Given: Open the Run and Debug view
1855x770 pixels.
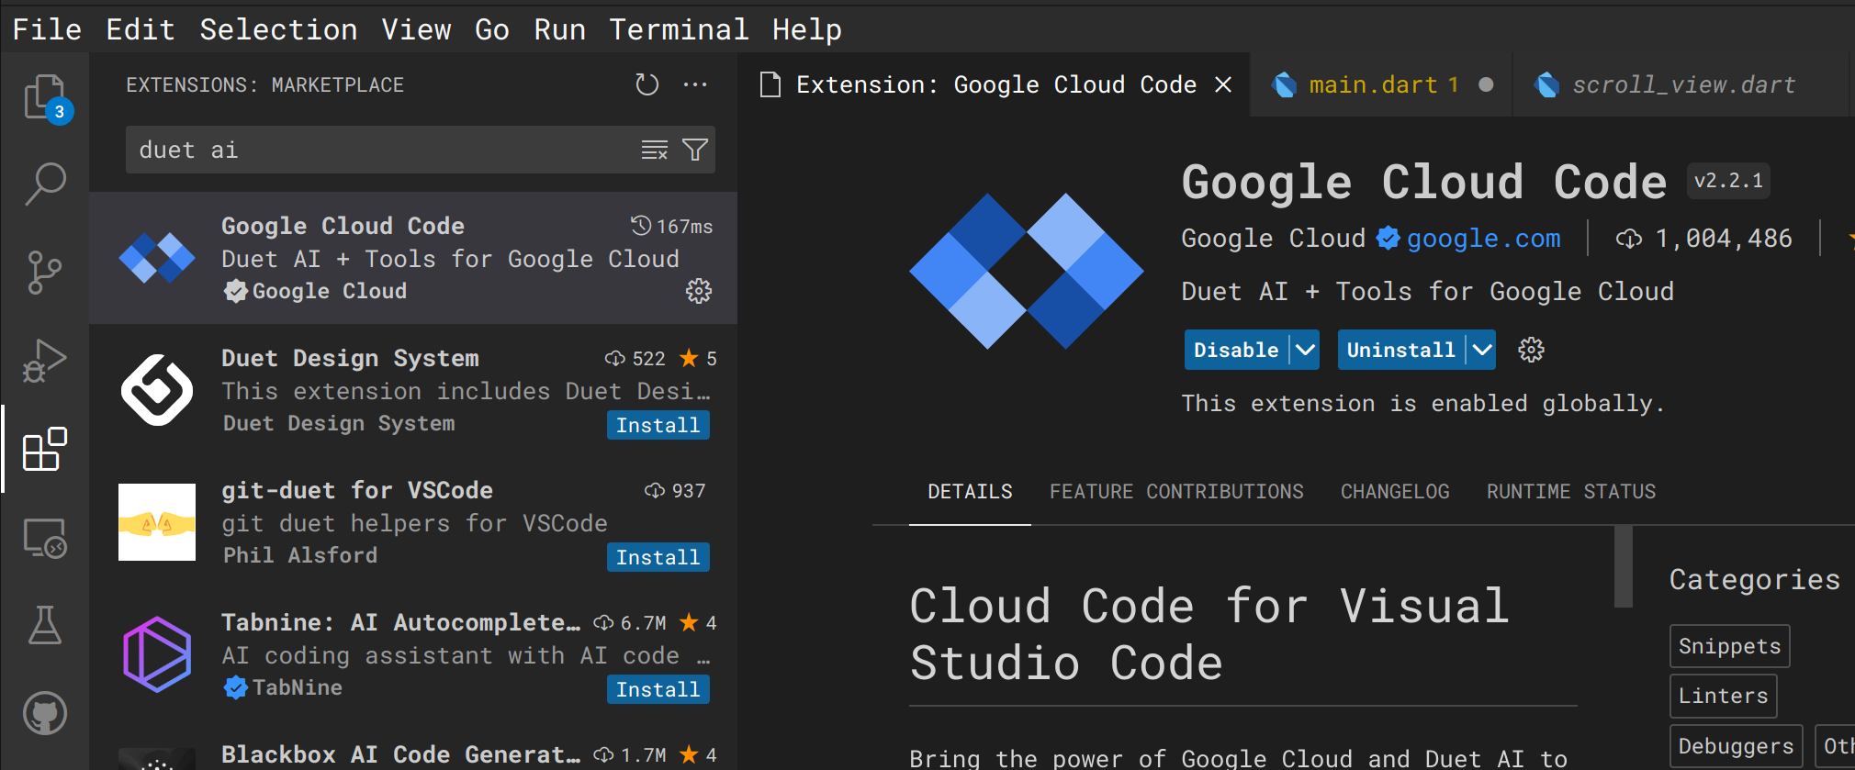Looking at the screenshot, I should coord(44,361).
